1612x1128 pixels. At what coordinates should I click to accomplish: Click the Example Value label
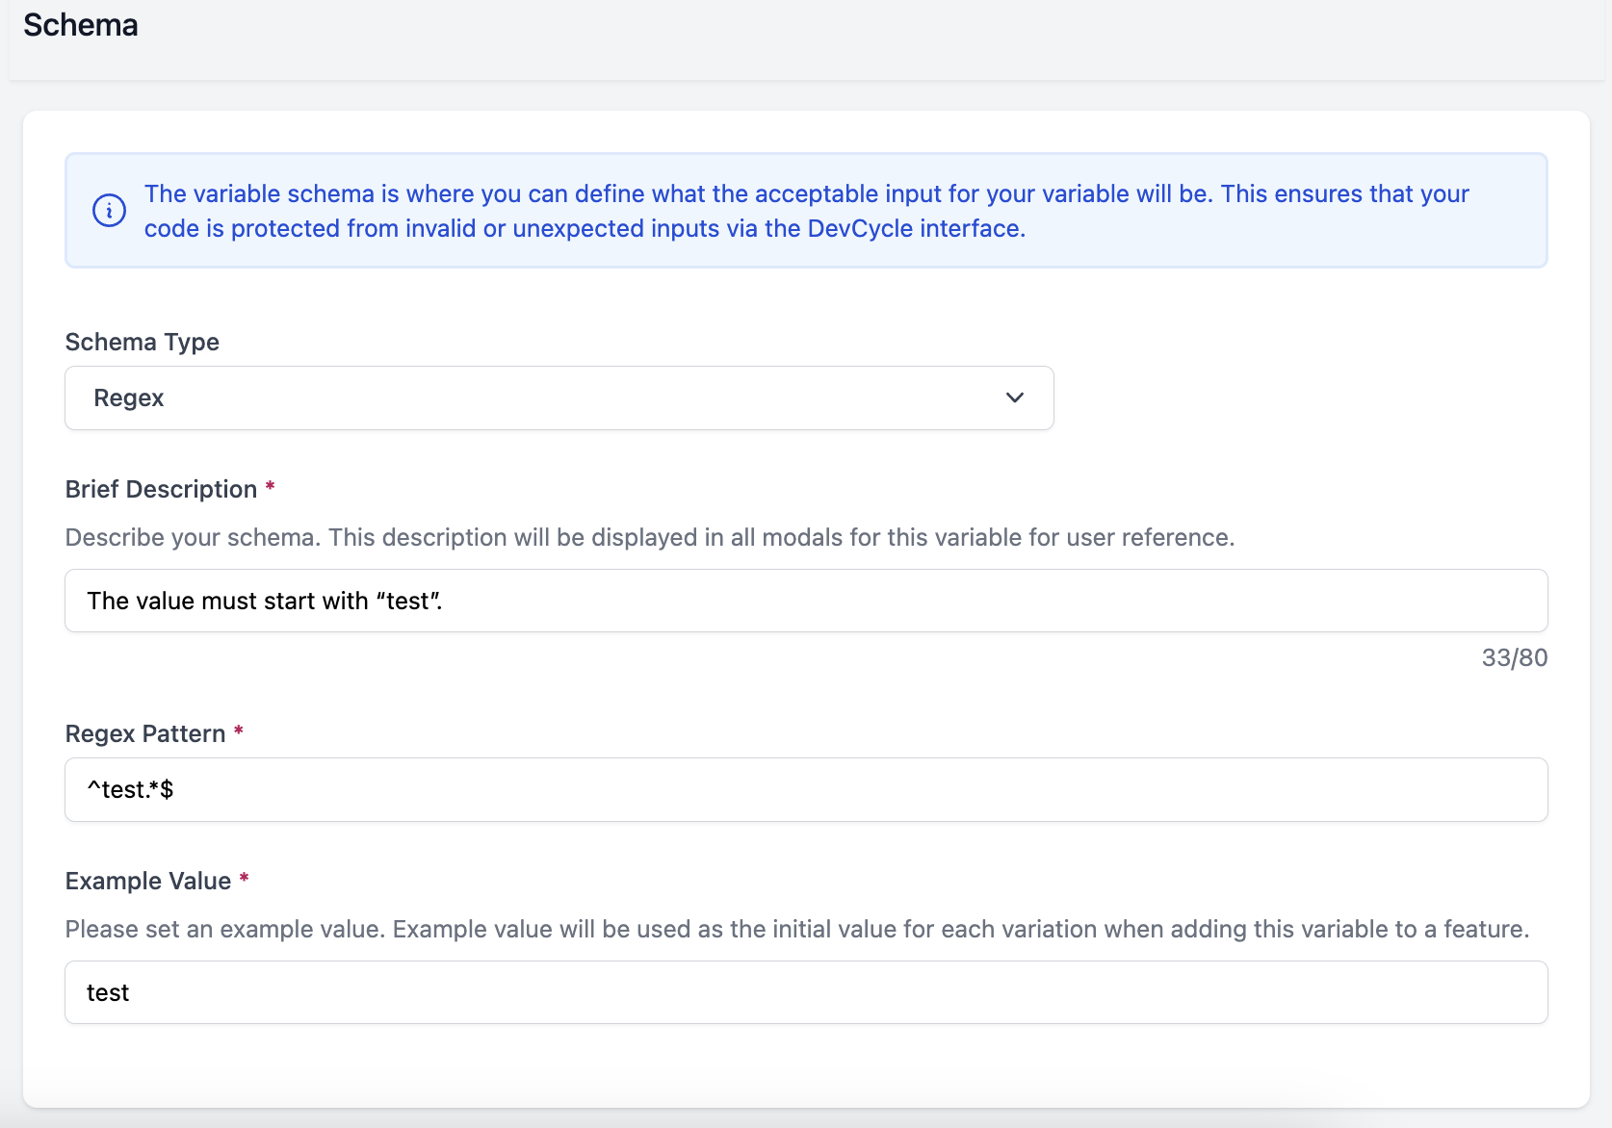[147, 881]
